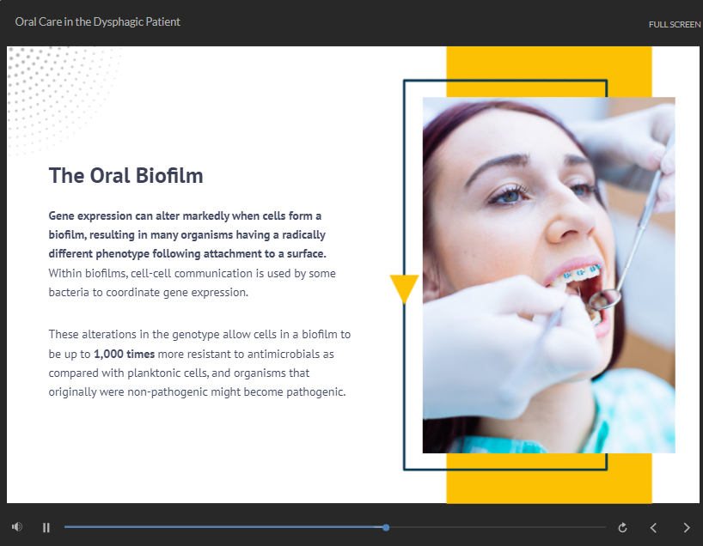Click the dental patient photo
The width and height of the screenshot is (703, 546).
(x=548, y=275)
